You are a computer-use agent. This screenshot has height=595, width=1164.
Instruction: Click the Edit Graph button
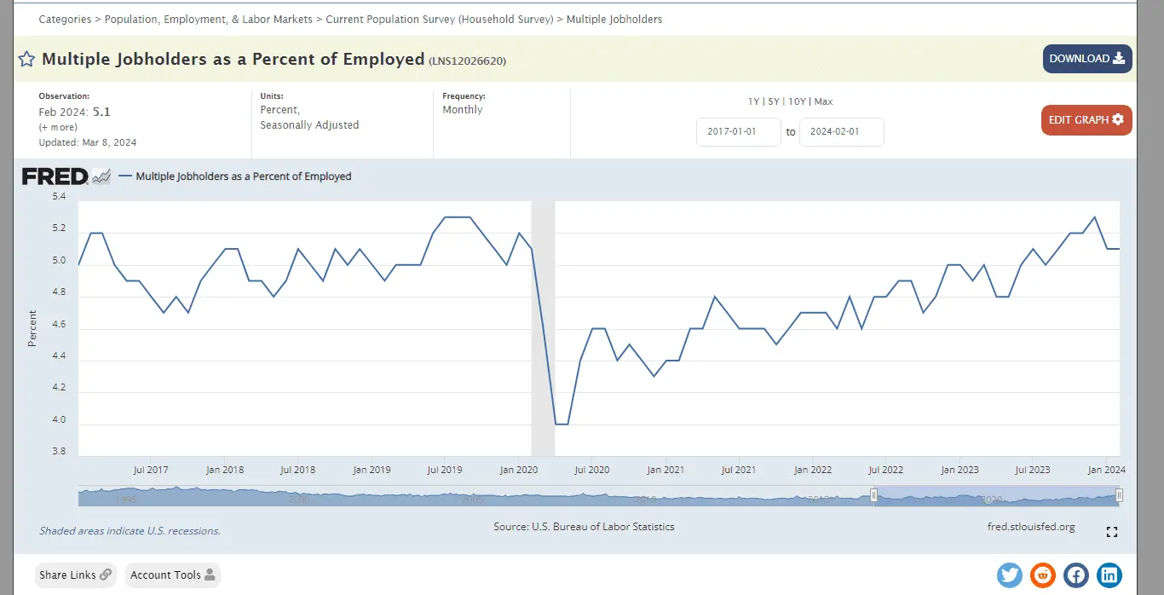coord(1086,120)
